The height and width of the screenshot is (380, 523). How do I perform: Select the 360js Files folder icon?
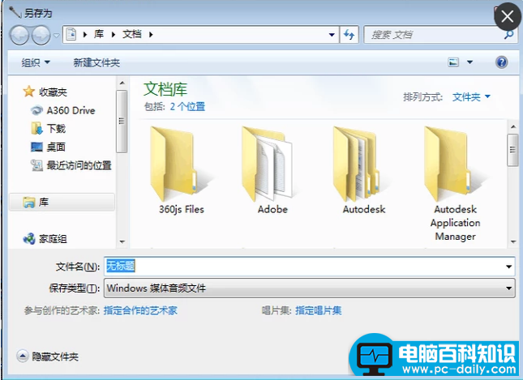178,164
